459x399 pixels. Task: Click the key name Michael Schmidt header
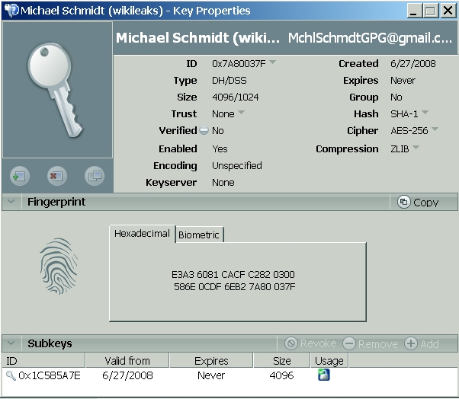coord(197,38)
